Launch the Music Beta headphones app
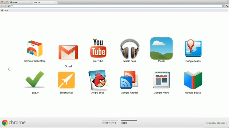 [130, 49]
